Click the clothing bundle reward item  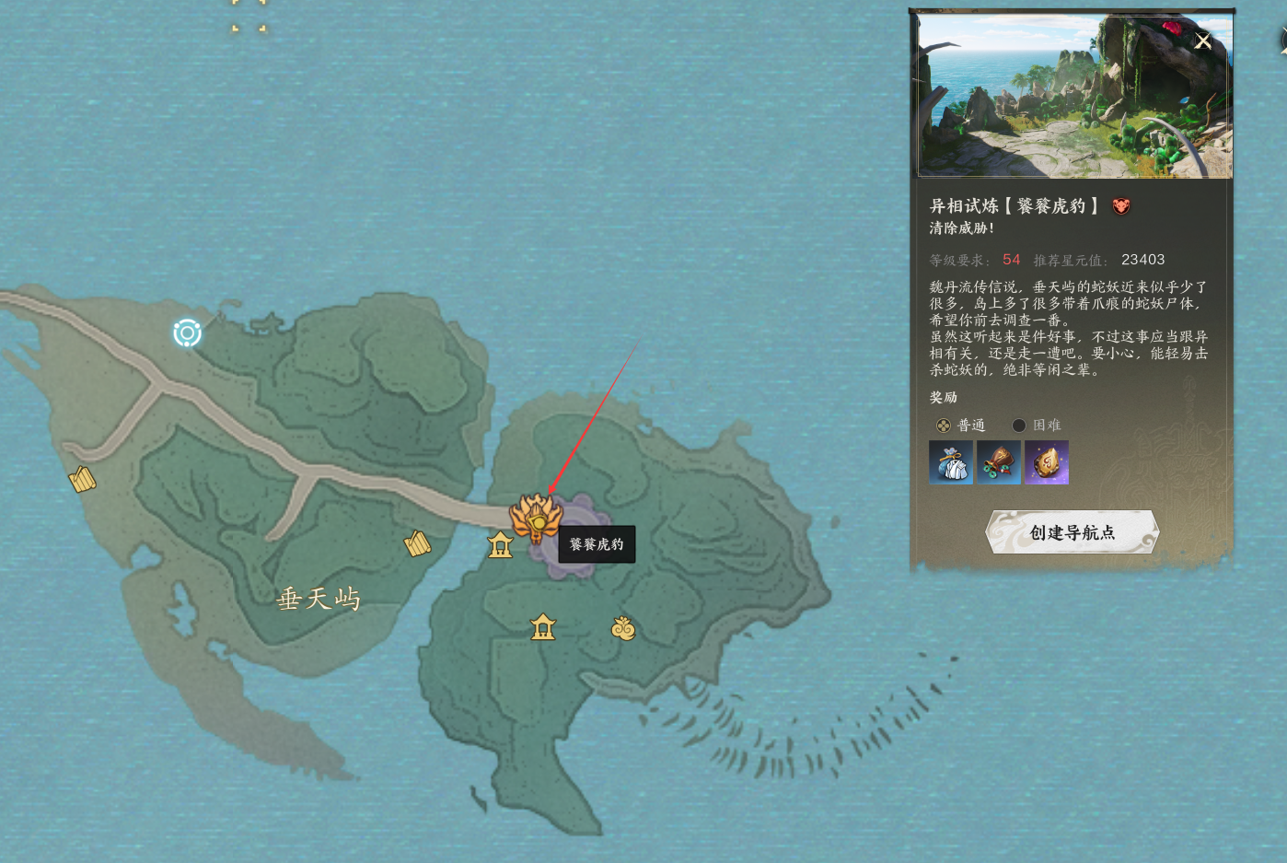click(951, 461)
